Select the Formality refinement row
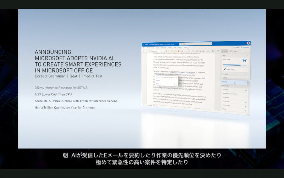284x178 pixels. (x=235, y=90)
